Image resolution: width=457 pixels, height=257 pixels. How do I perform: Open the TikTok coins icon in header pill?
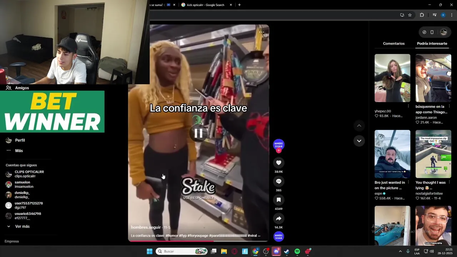(x=424, y=32)
